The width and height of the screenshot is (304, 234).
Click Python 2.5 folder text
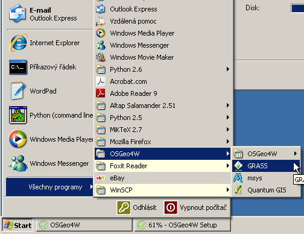(126, 118)
